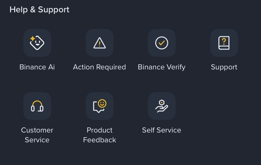Click the Support book icon
261x165 pixels.
coord(224,43)
